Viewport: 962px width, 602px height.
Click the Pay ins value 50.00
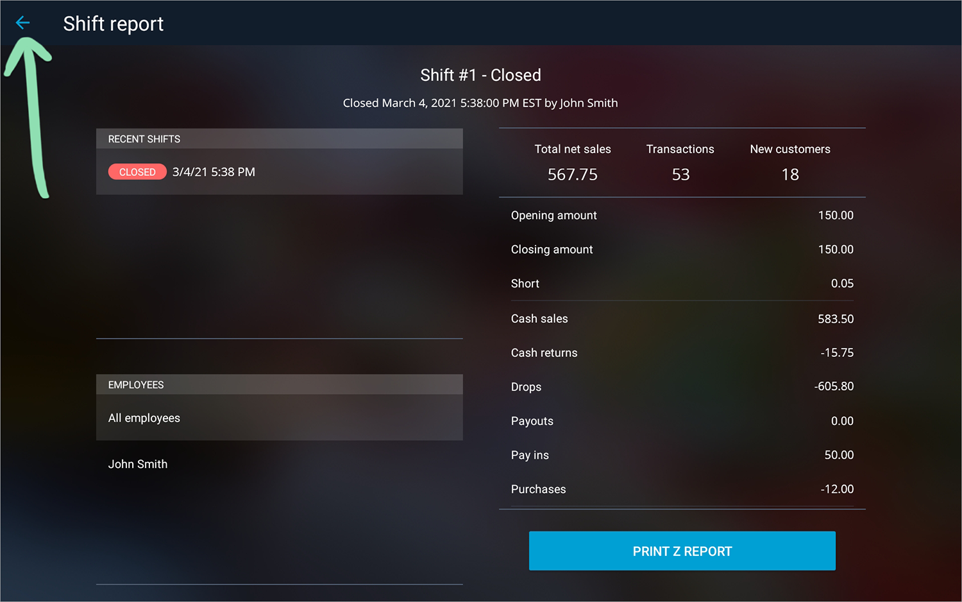(839, 455)
